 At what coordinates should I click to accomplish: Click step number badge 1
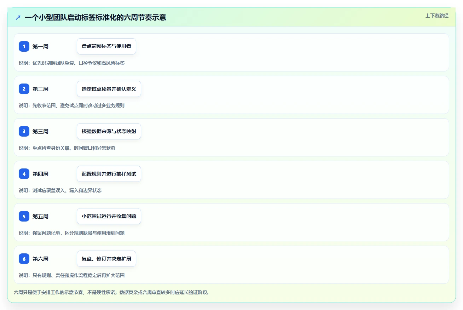coord(24,46)
